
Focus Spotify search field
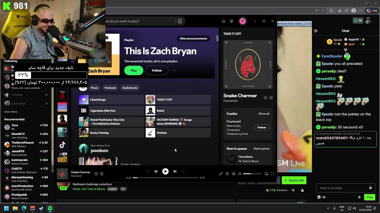(140, 21)
